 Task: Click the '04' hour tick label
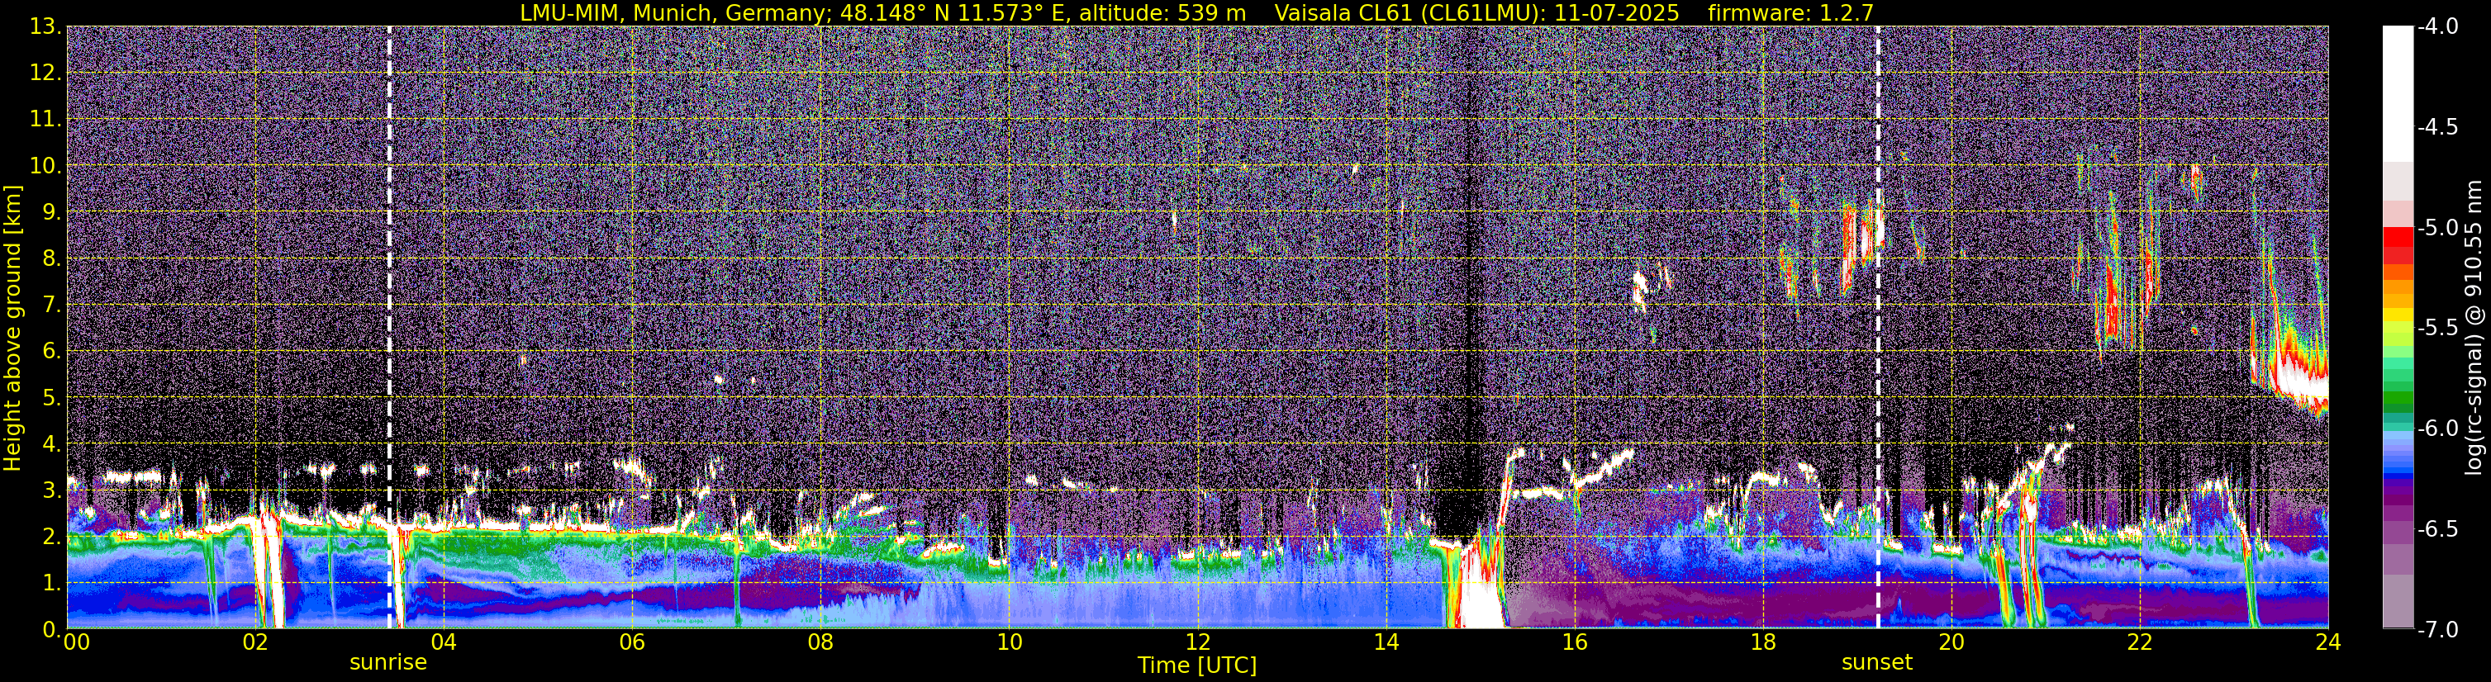(x=444, y=642)
